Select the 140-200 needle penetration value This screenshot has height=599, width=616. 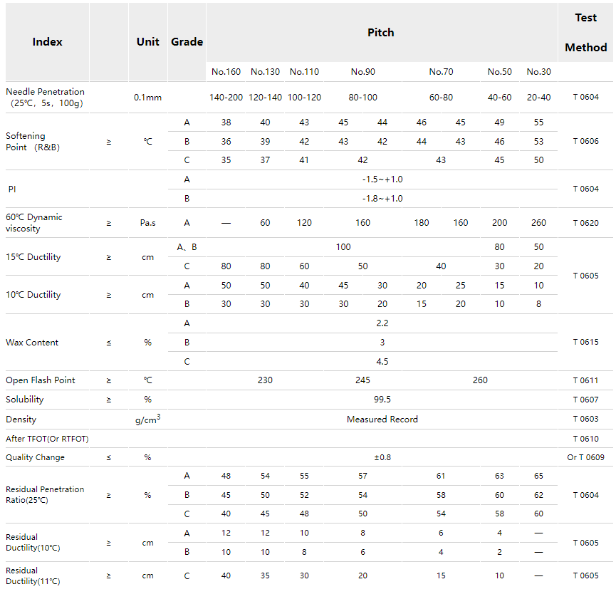226,98
